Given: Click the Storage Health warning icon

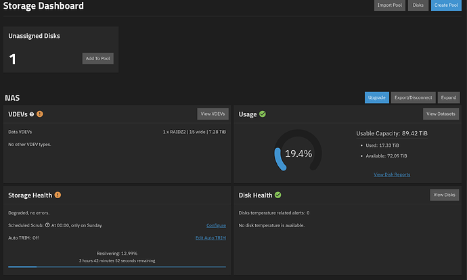Looking at the screenshot, I should 58,195.
